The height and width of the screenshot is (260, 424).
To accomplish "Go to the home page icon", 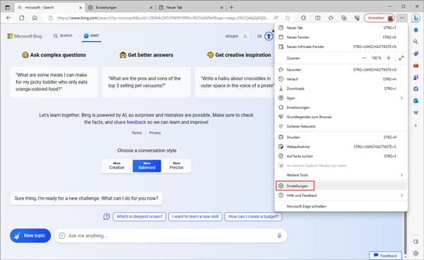I will tap(35, 18).
